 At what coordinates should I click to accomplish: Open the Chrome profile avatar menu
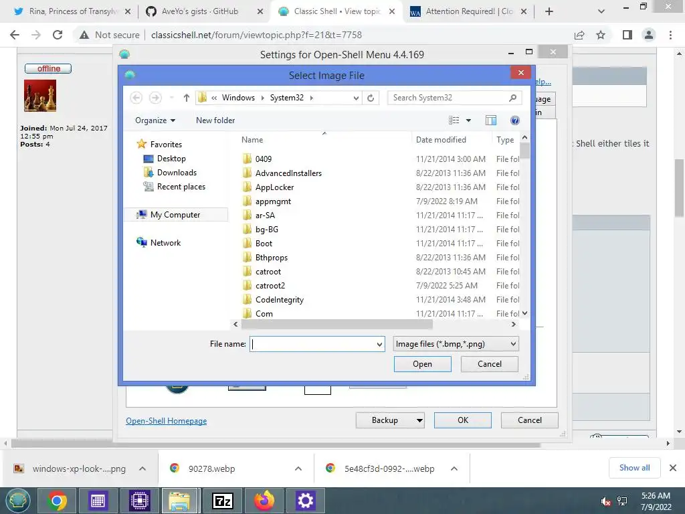click(x=649, y=35)
